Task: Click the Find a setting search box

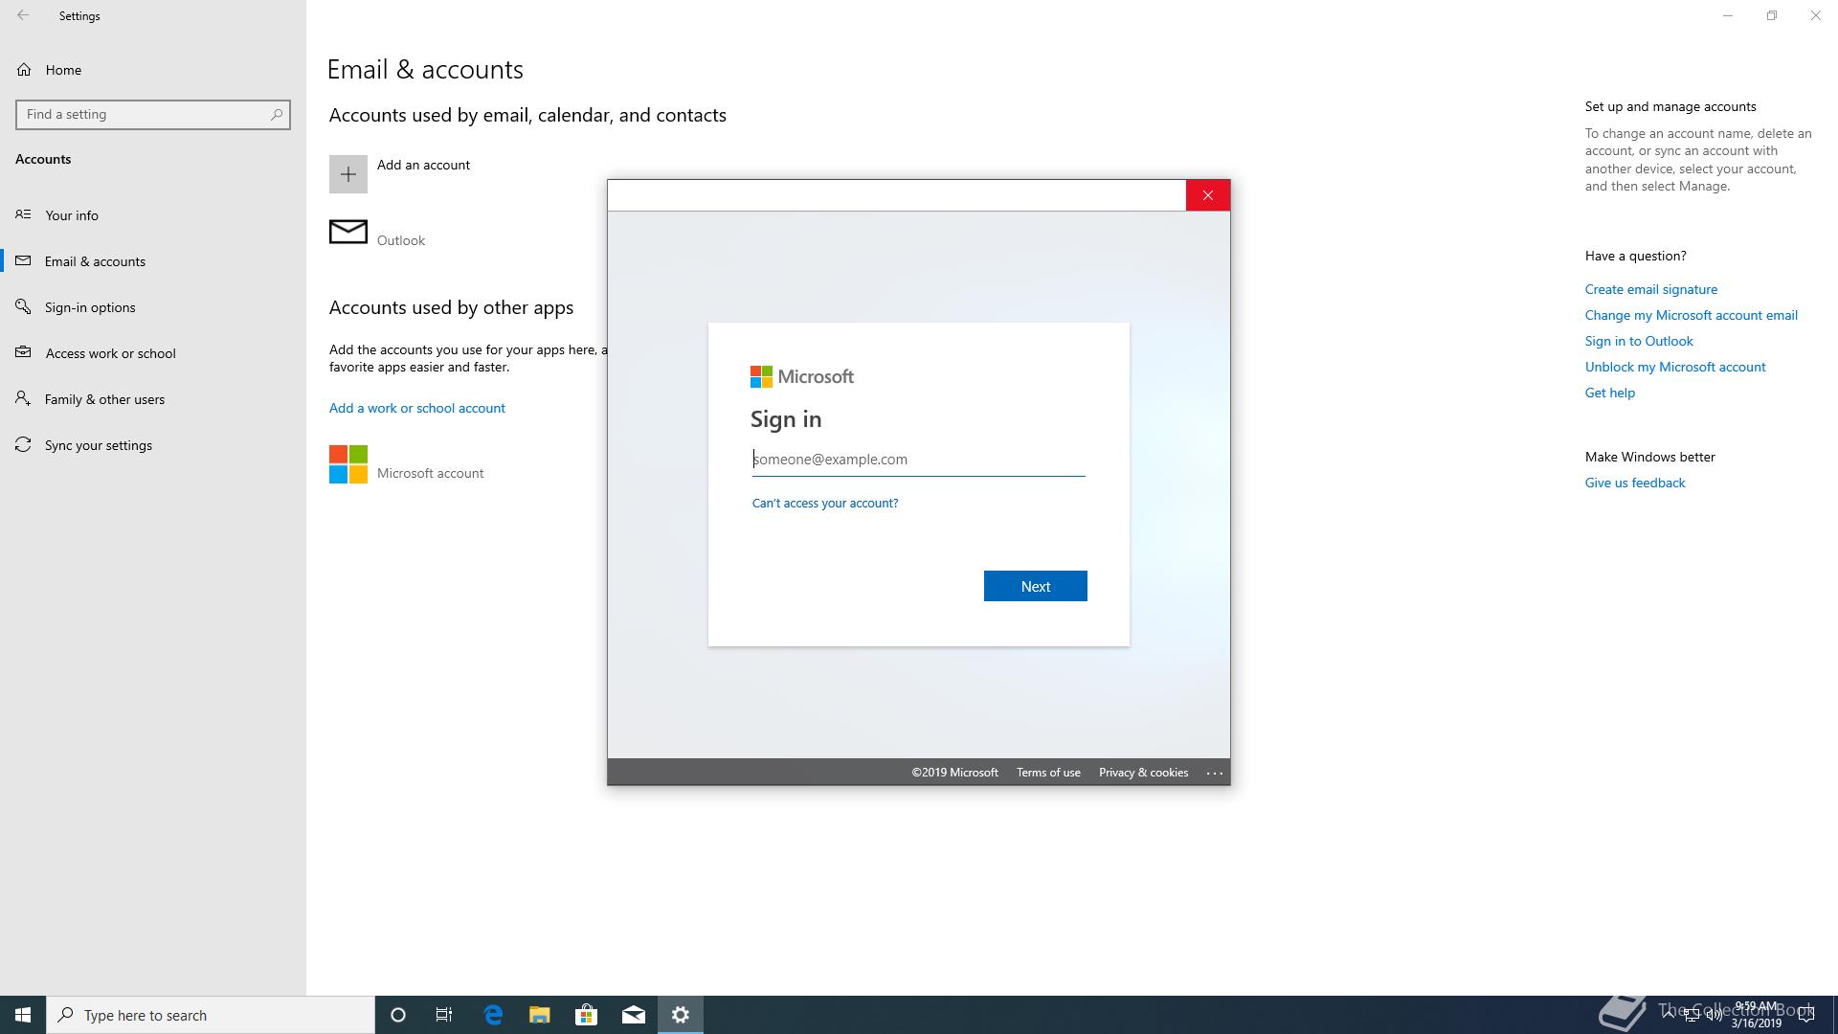Action: point(153,114)
